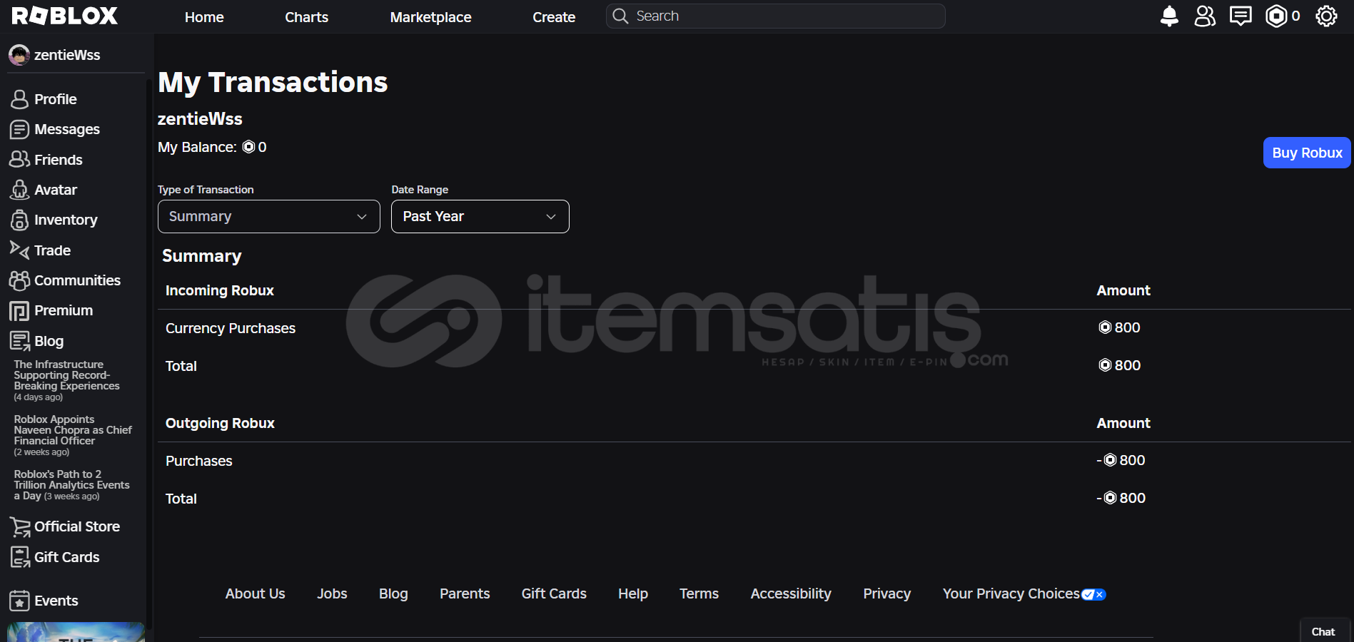Open Premium from the sidebar
This screenshot has height=642, width=1354.
pyautogui.click(x=51, y=310)
